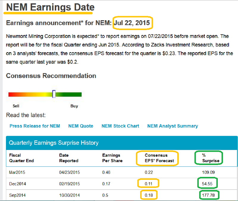Click the Date Reported column header
238x201 pixels.
[x=69, y=158]
